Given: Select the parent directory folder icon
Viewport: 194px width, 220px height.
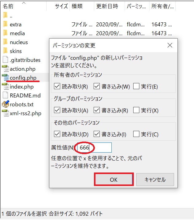Looking at the screenshot, I should [x=5, y=15].
